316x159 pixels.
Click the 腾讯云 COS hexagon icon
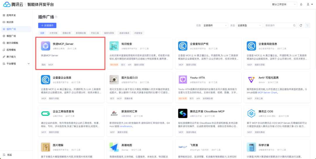(251, 114)
